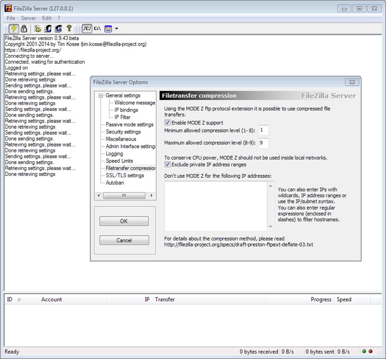Open the File menu
The width and height of the screenshot is (386, 359).
pyautogui.click(x=11, y=18)
